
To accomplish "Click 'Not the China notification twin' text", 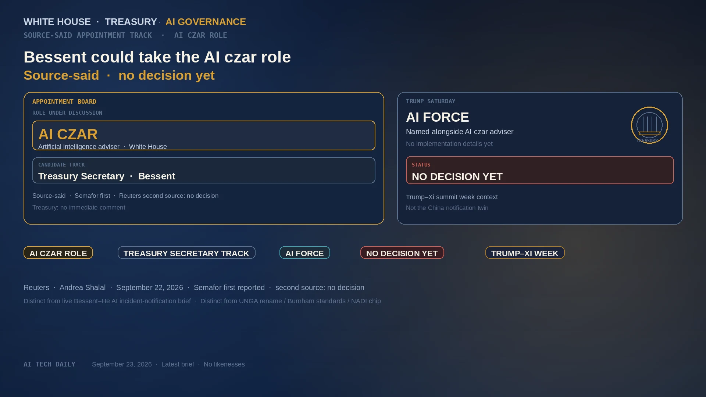I will coord(447,208).
